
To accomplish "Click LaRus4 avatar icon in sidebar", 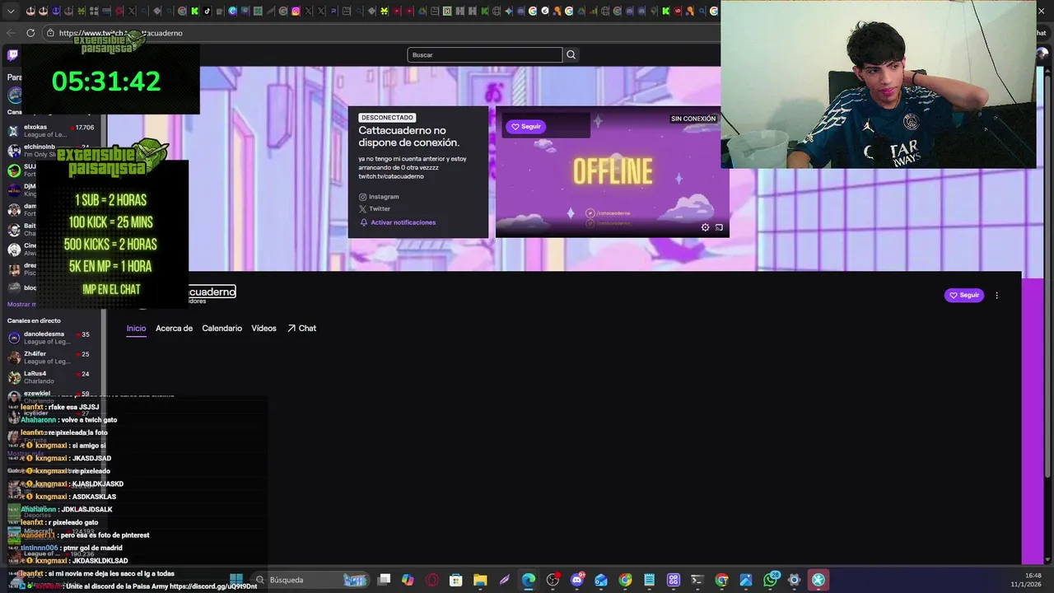I will (x=14, y=377).
